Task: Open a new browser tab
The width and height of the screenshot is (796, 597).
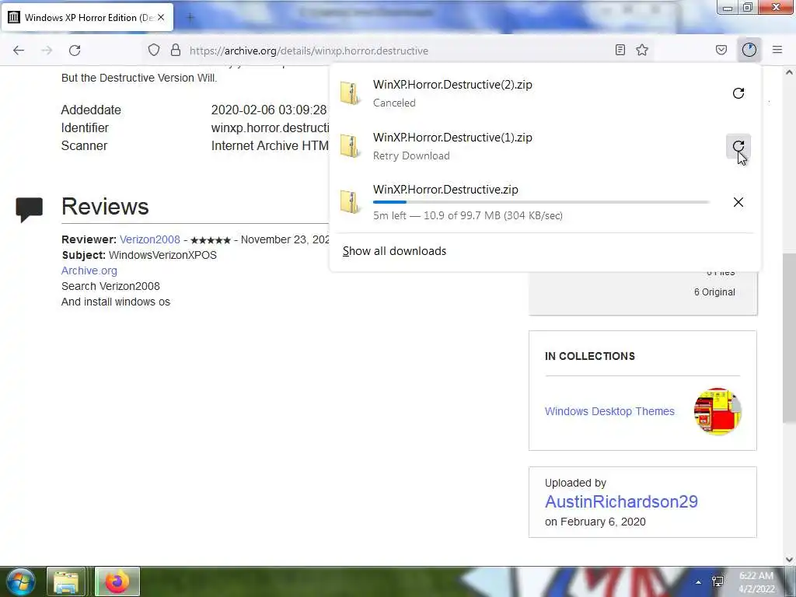Action: pyautogui.click(x=190, y=17)
